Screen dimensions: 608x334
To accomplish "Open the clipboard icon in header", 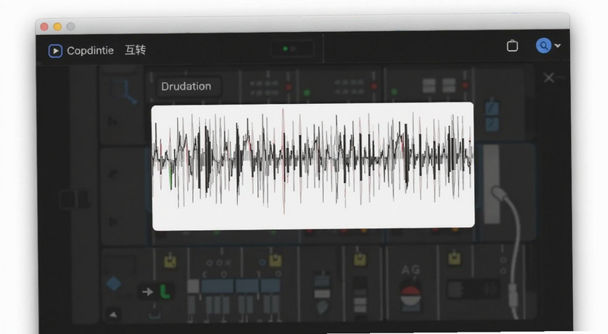I will (512, 46).
